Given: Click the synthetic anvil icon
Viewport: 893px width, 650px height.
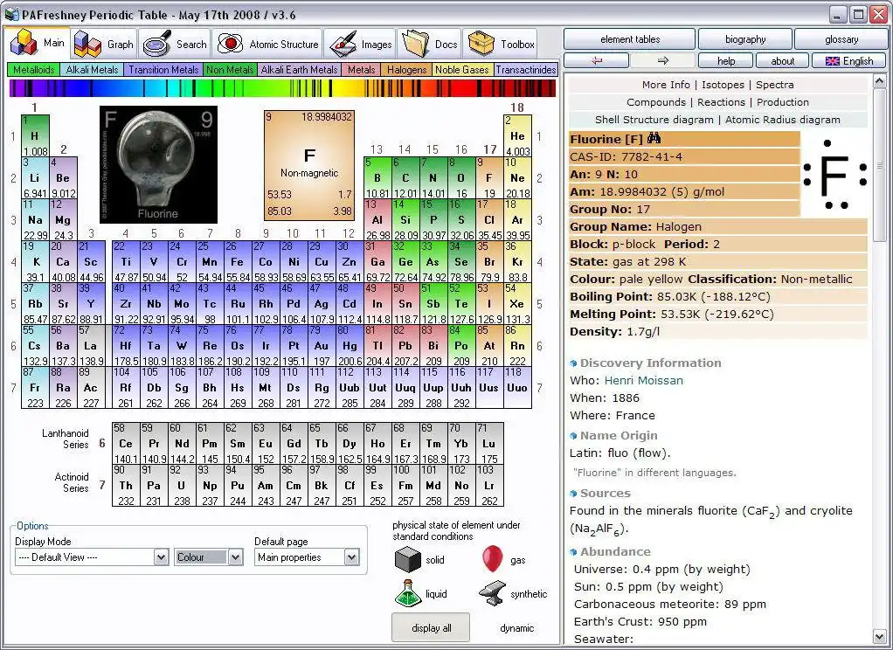Looking at the screenshot, I should [x=492, y=594].
